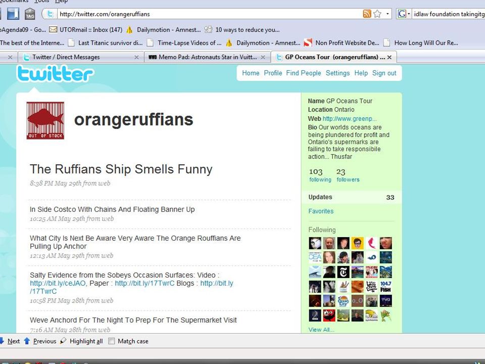This screenshot has width=485, height=364.
Task: Open the Ocean City following avatar
Action: coord(344,301)
